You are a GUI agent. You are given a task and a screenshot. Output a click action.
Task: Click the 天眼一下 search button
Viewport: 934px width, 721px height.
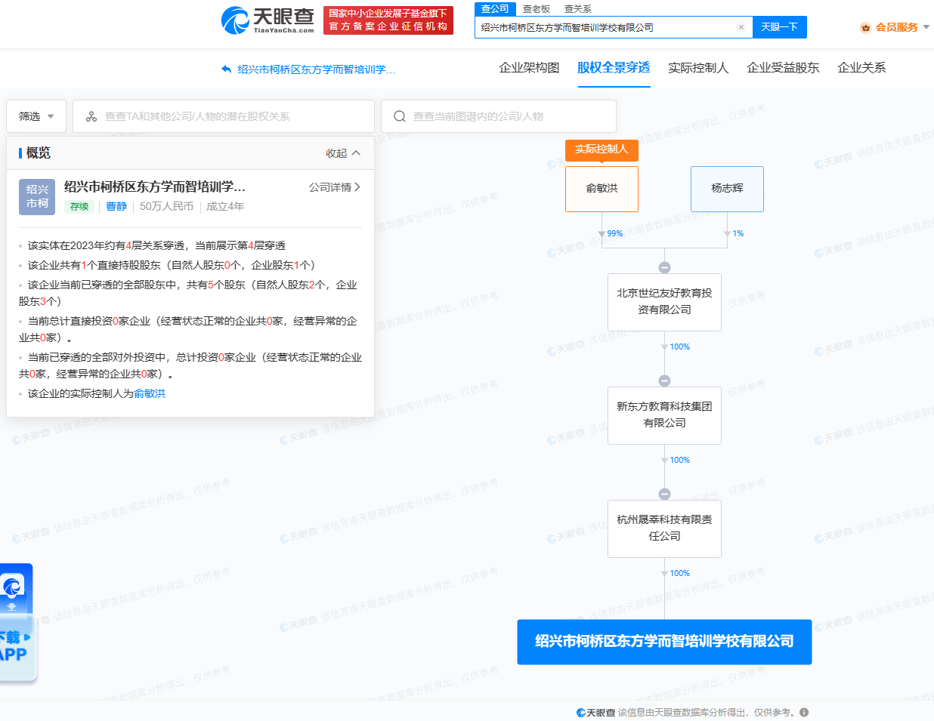click(x=780, y=27)
